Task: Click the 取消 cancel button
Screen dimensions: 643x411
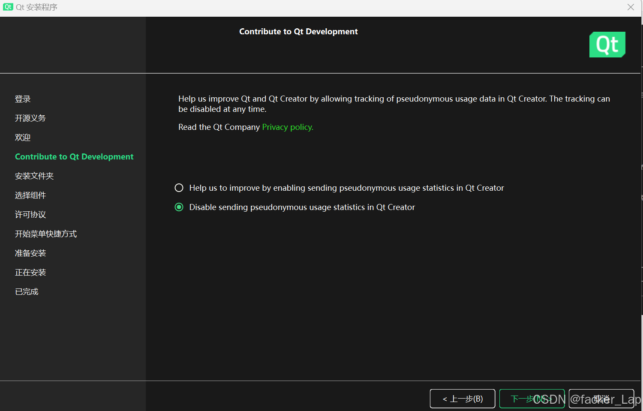Action: pos(601,399)
